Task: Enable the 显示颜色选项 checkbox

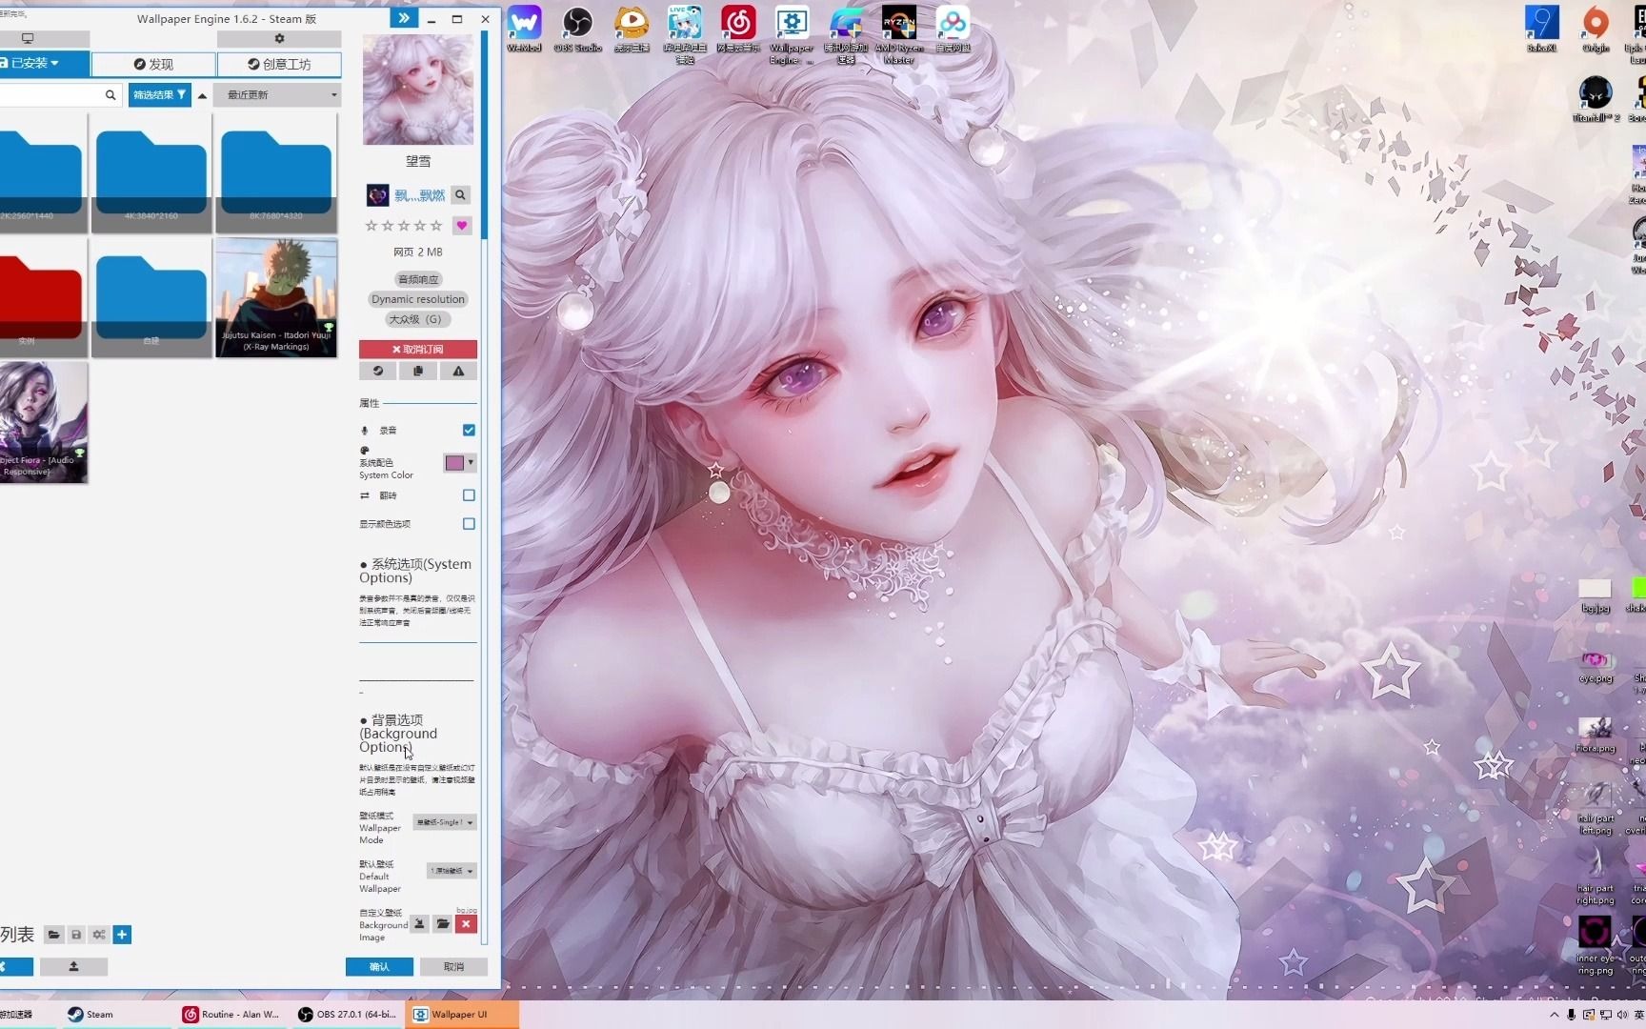Action: pos(469,524)
